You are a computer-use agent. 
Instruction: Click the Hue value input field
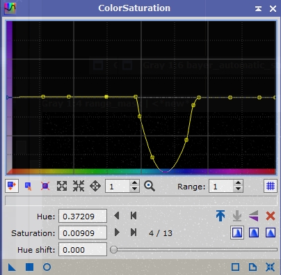coord(83,216)
